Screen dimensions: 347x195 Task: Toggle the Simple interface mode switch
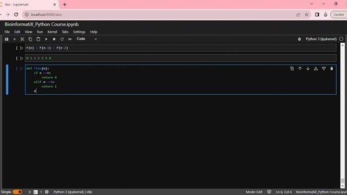click(17, 192)
